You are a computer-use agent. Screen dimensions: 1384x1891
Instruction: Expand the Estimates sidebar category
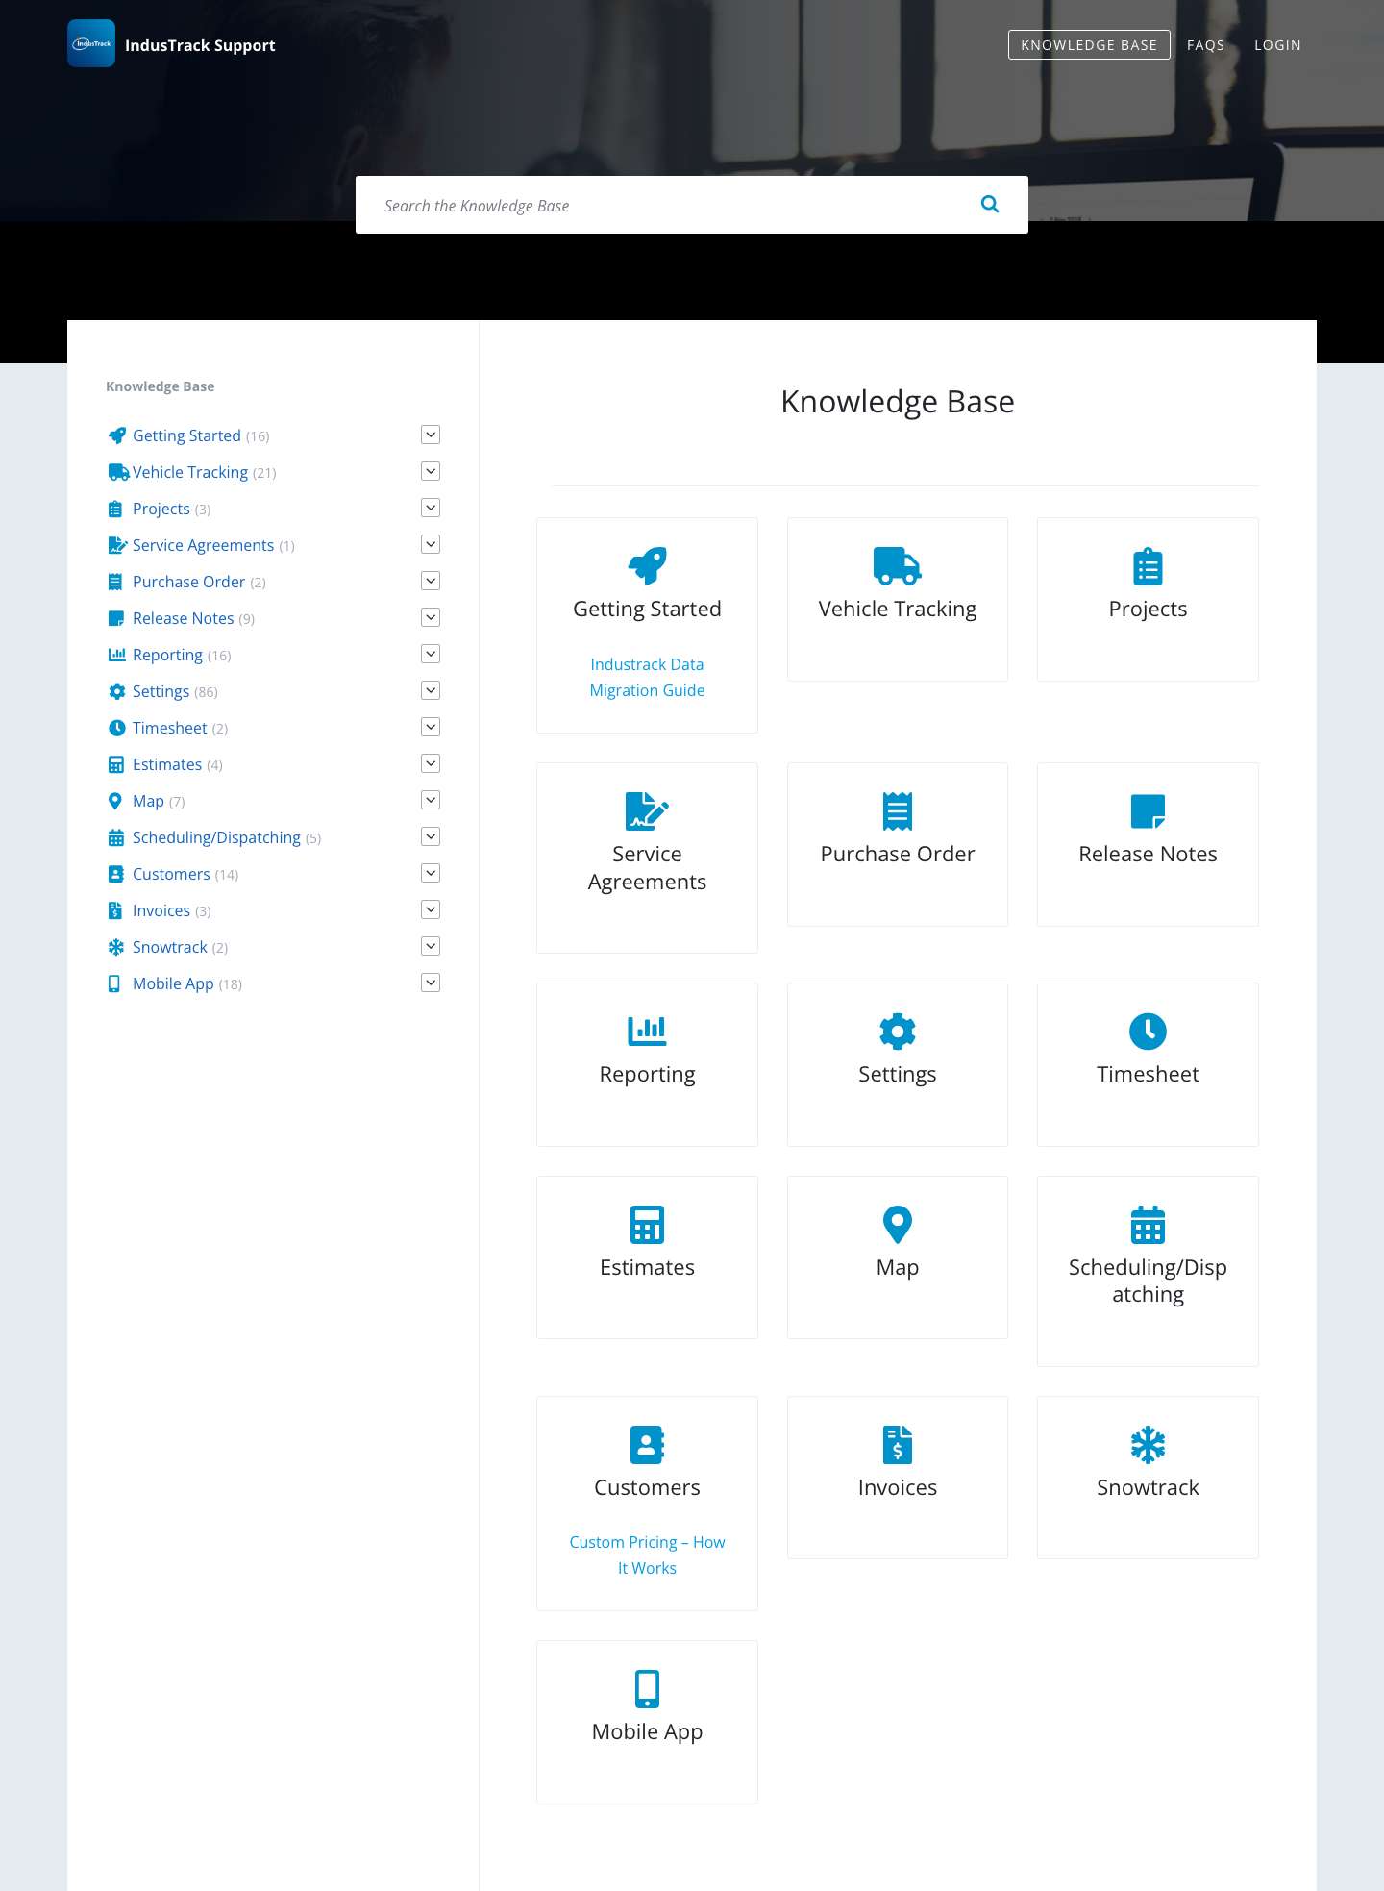[x=431, y=763]
